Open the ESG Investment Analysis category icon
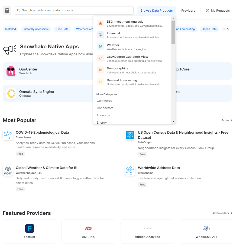243x250 pixels. (x=100, y=23)
